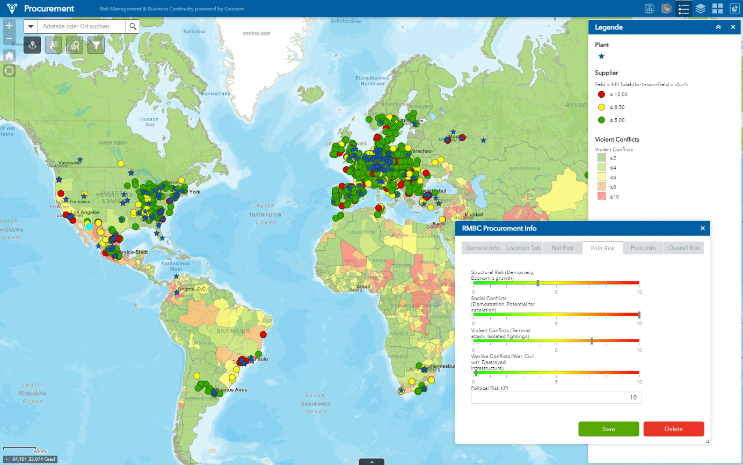Image resolution: width=743 pixels, height=465 pixels.
Task: Open the Overall Risk tab
Action: 683,248
